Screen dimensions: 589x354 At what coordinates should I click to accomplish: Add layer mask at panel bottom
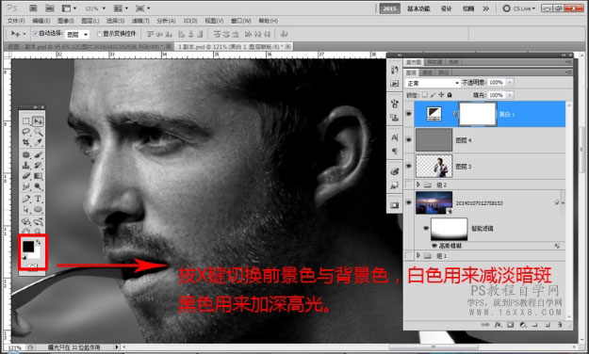[510, 325]
